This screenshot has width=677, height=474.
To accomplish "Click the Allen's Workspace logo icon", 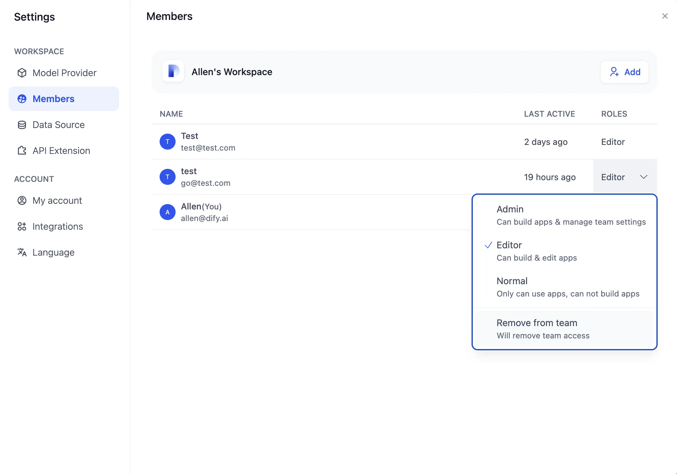I will (173, 71).
